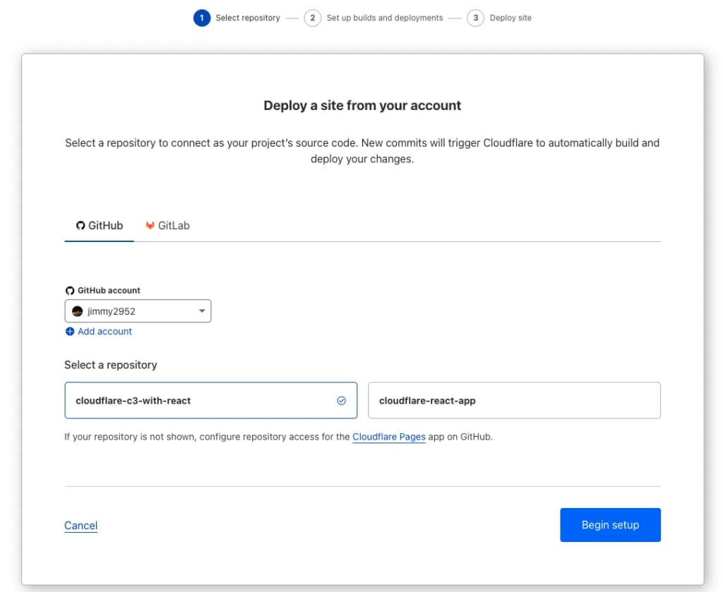
Task: Expand the account selector arrow
Action: point(201,310)
